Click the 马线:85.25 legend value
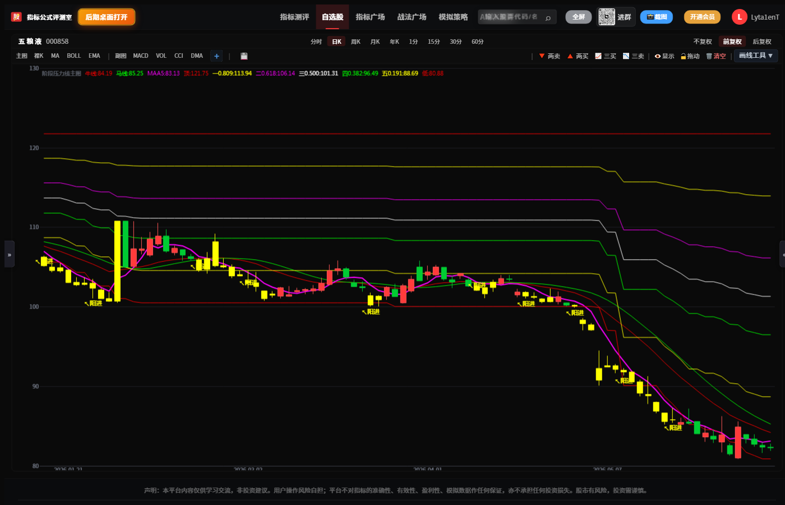Screen dimensions: 785x505 click(x=130, y=74)
